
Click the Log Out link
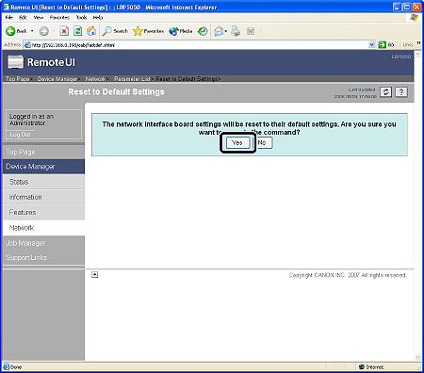click(x=20, y=135)
